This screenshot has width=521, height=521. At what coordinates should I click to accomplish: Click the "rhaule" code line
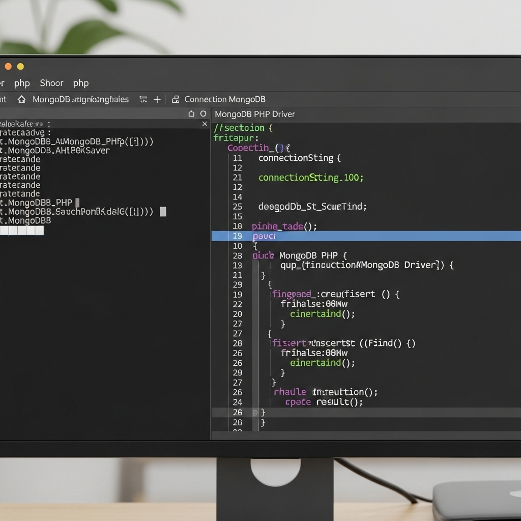[326, 392]
